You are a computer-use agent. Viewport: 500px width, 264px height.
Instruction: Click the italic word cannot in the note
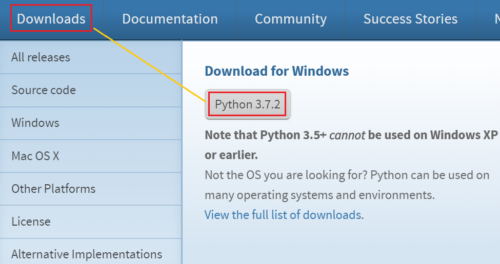click(347, 136)
